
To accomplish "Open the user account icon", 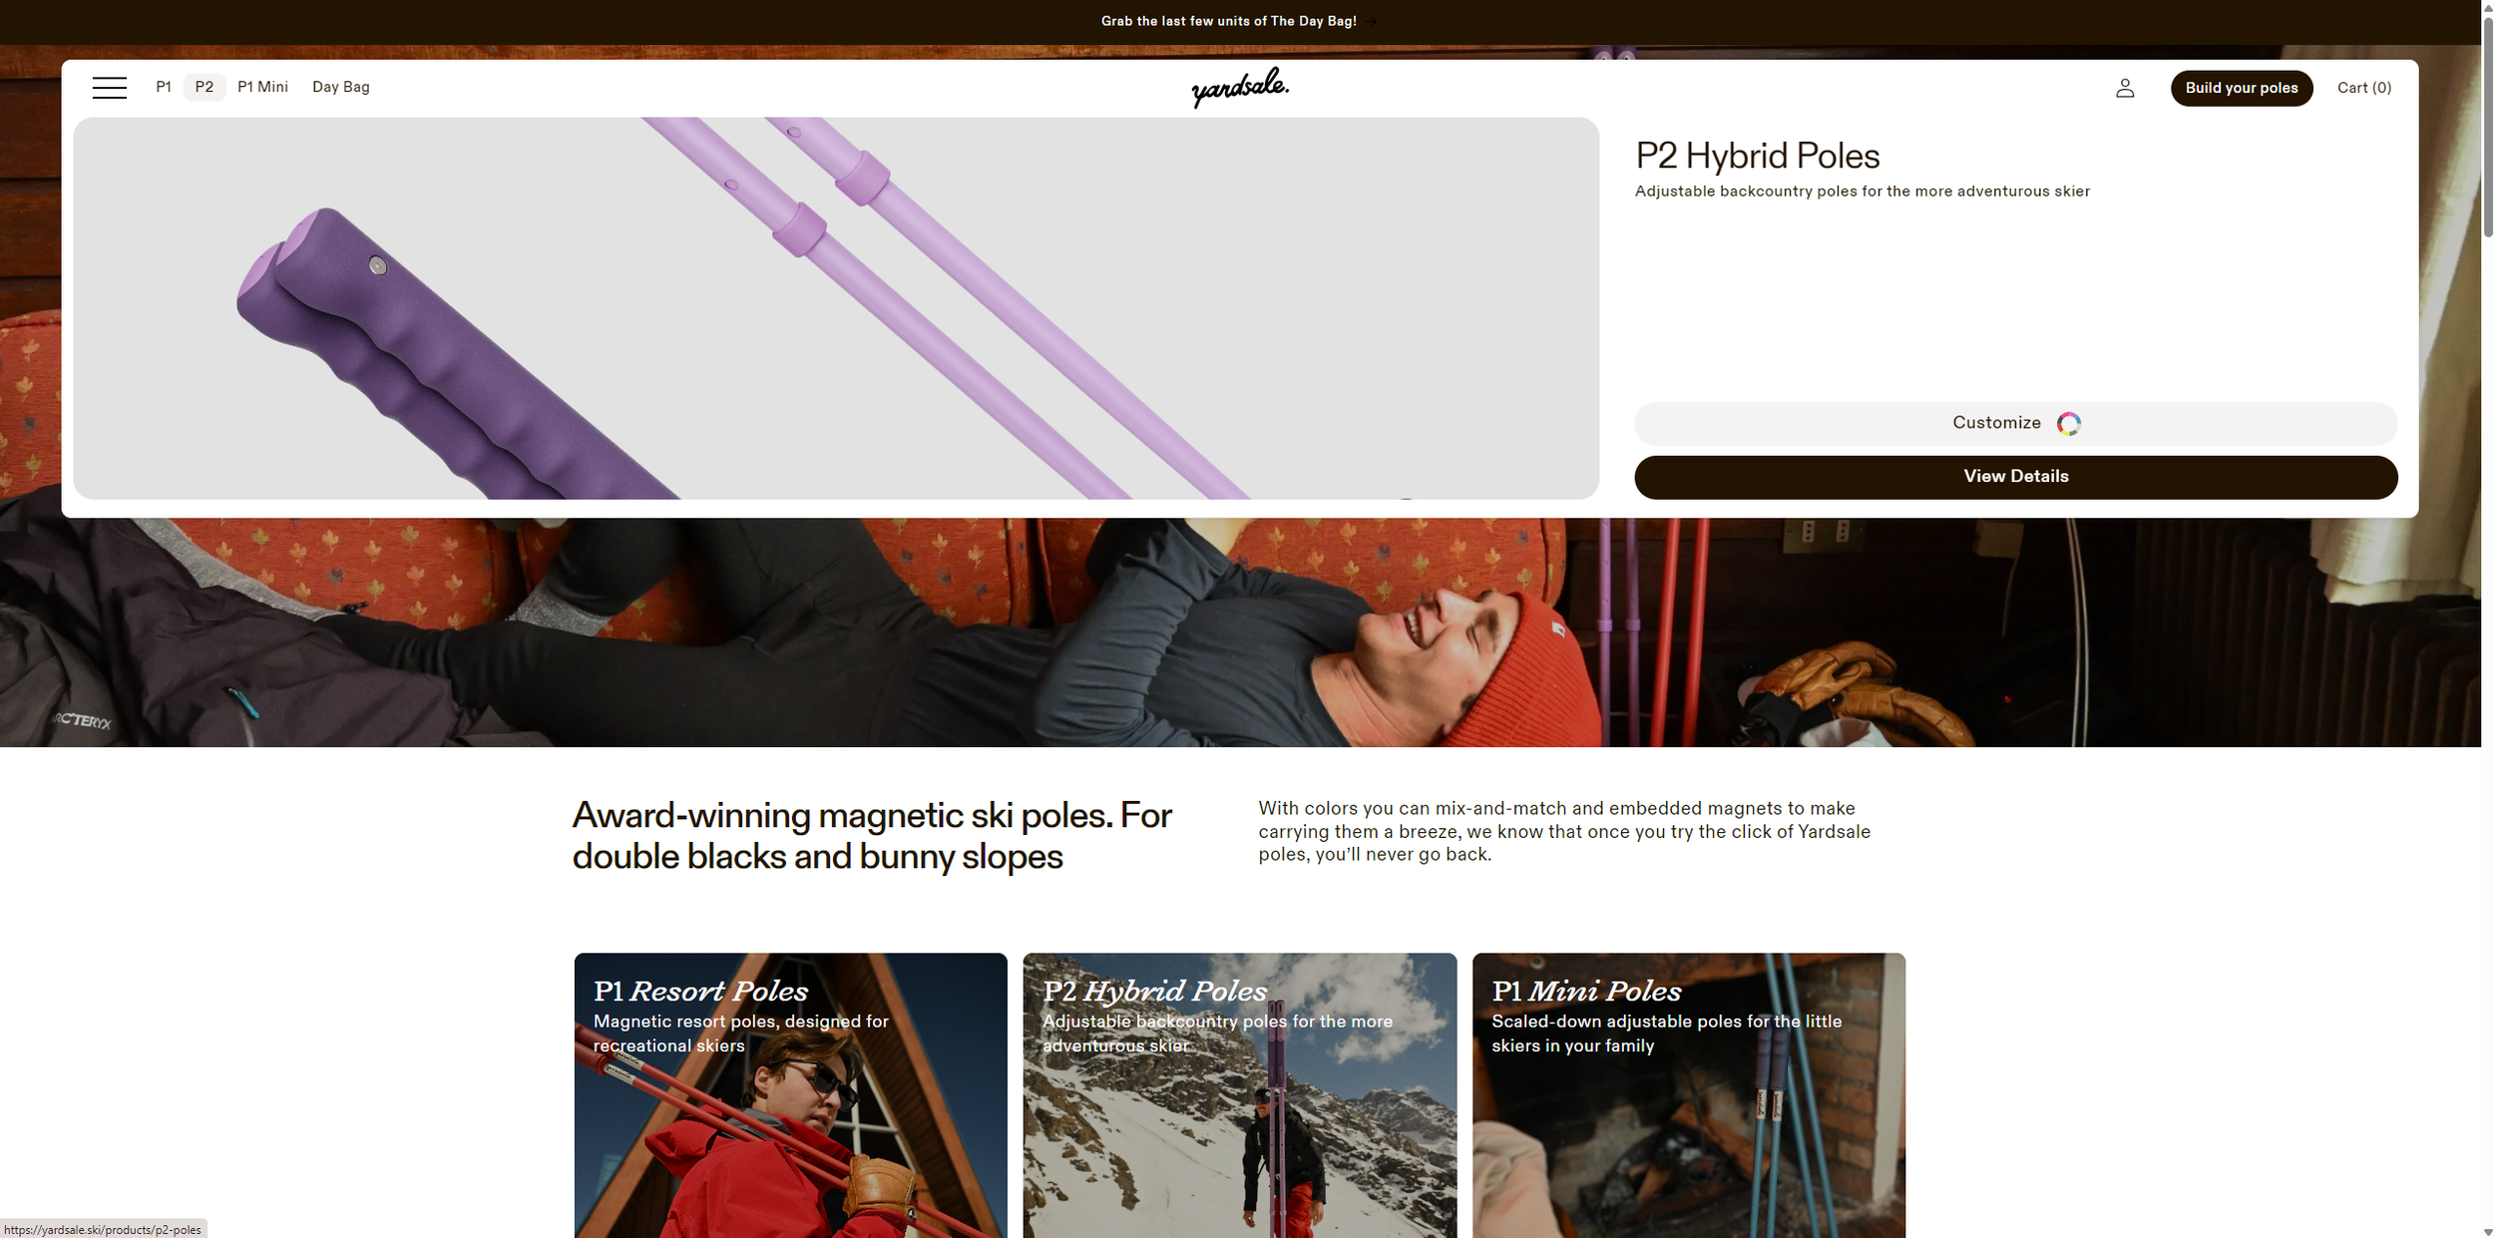I will (2125, 88).
